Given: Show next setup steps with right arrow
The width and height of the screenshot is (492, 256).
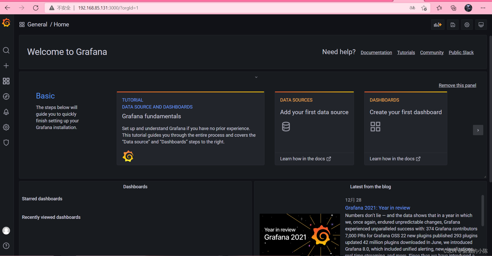Looking at the screenshot, I should 478,130.
